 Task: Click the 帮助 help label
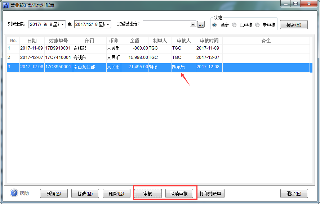[24, 193]
